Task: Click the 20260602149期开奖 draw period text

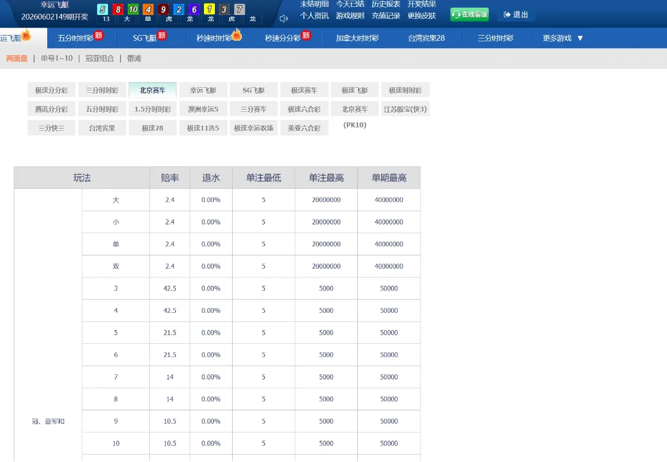Action: tap(55, 17)
